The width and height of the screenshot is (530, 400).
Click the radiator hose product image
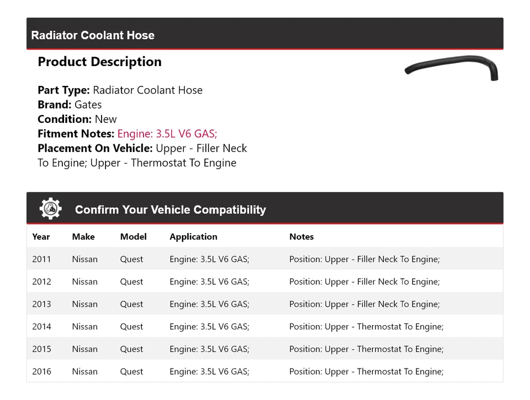(x=452, y=67)
